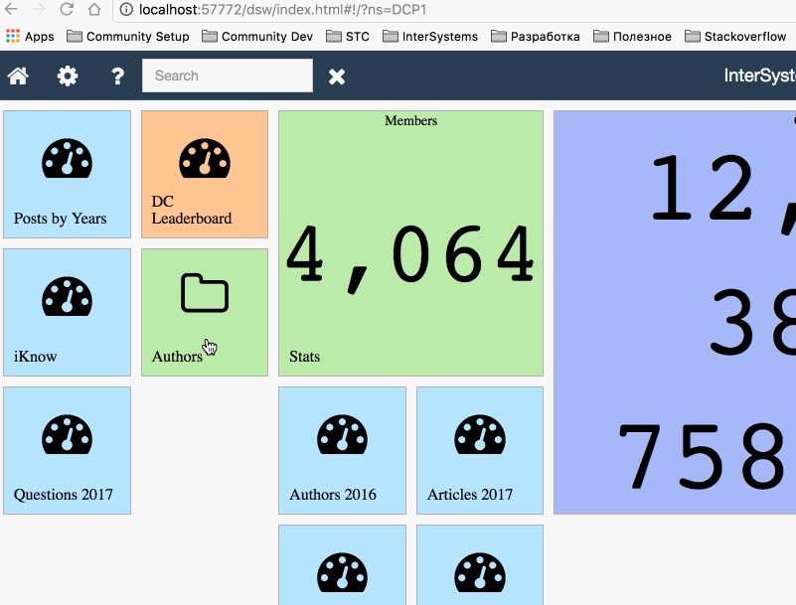Screen dimensions: 796x605
Task: Open the Authors 2016 dashboard tile
Action: click(x=342, y=450)
